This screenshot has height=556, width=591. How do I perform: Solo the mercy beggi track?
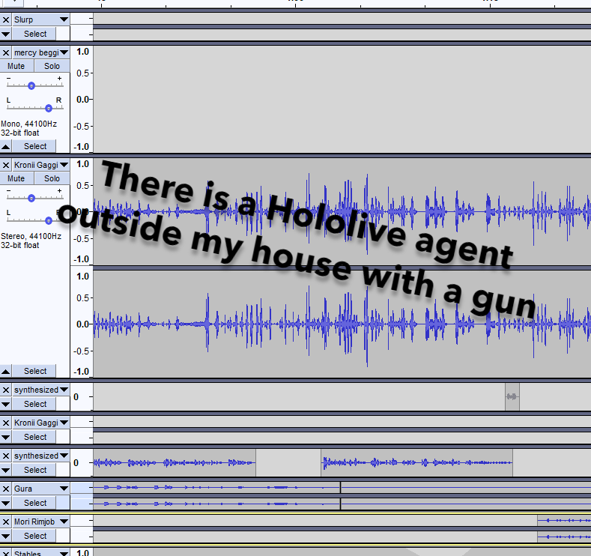52,66
